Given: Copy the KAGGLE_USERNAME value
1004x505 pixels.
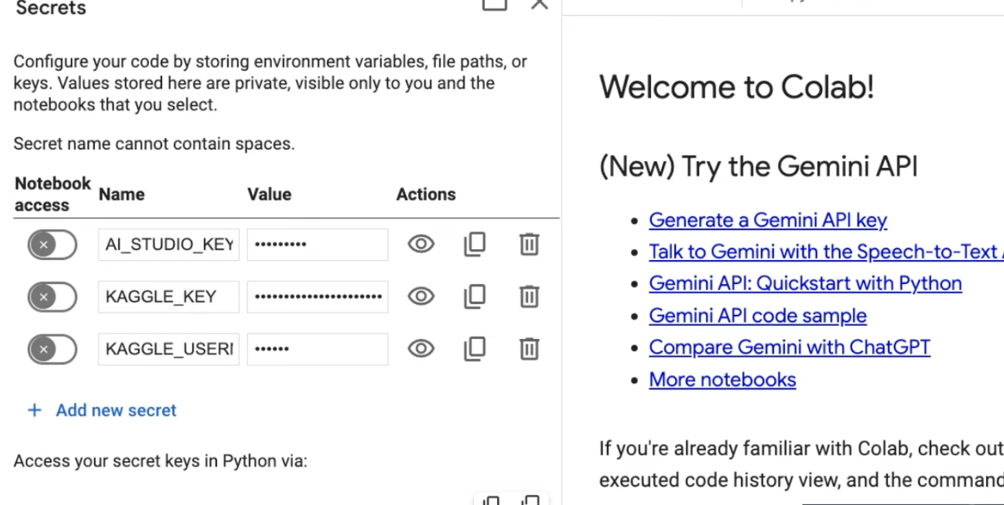Looking at the screenshot, I should [475, 349].
